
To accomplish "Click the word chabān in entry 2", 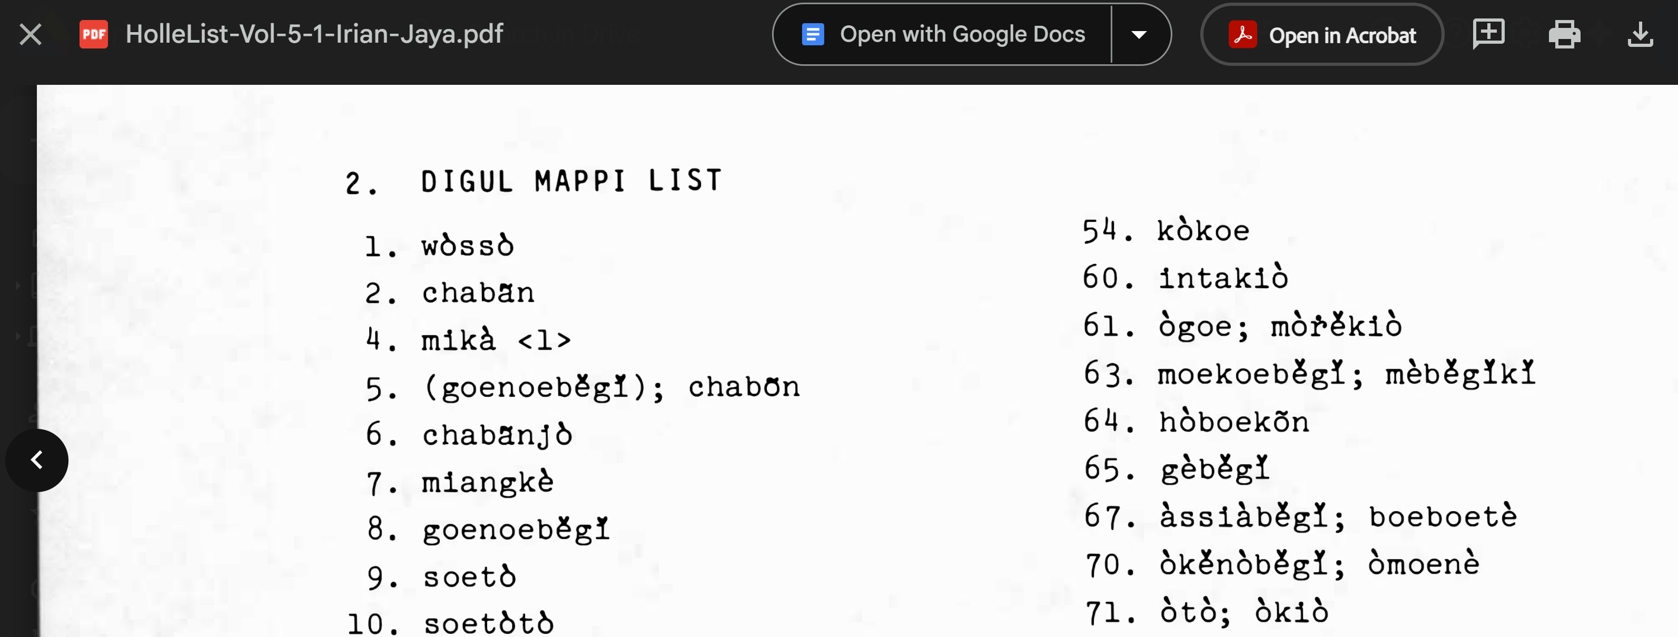I will pos(478,293).
